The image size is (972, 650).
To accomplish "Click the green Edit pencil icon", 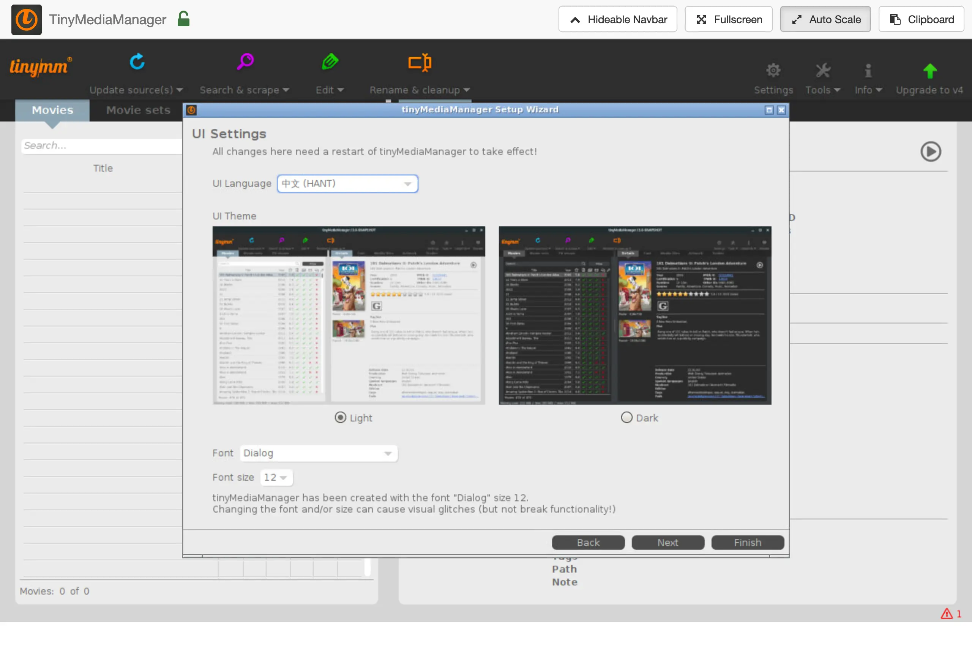I will pos(330,62).
